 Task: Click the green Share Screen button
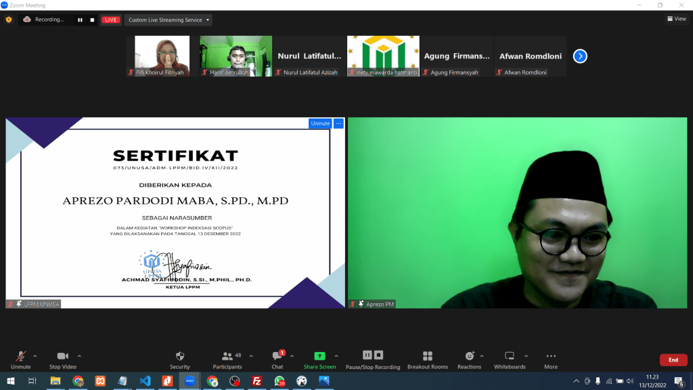point(319,360)
